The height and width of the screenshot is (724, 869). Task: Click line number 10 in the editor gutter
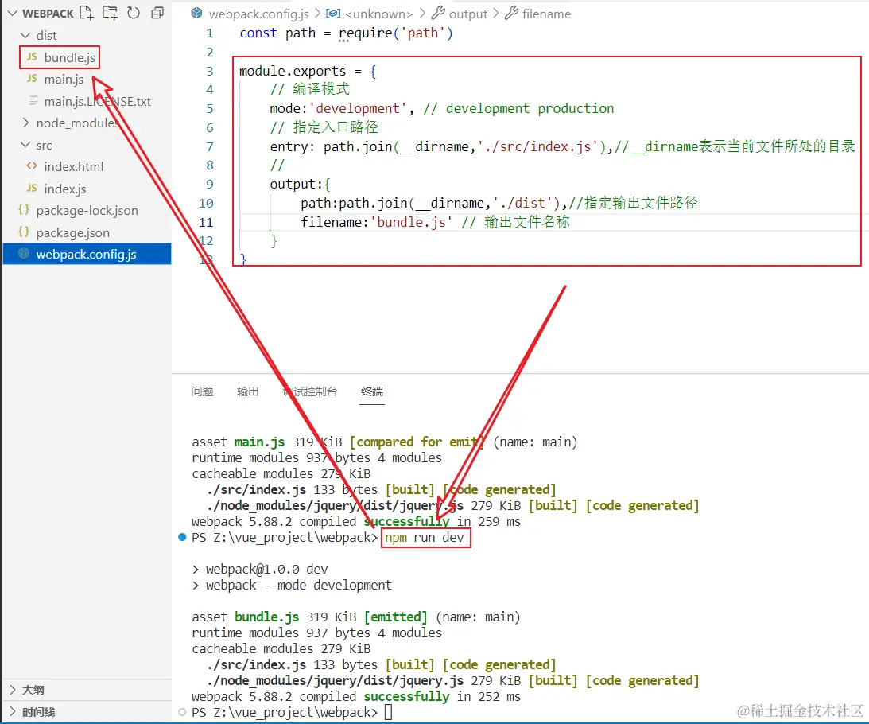(x=206, y=204)
